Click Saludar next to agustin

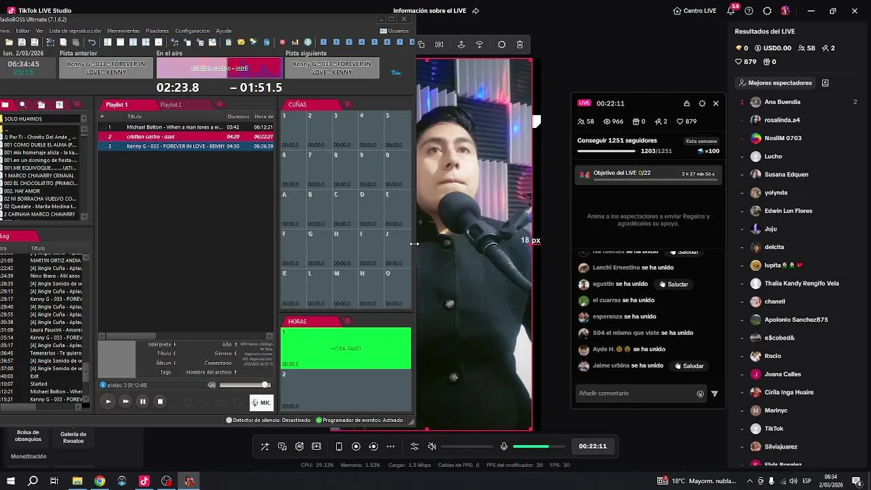(x=673, y=284)
